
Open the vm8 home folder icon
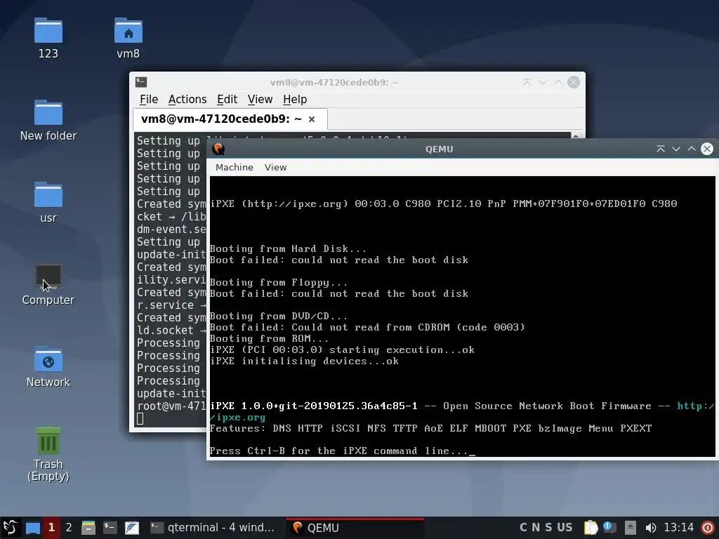coord(128,38)
